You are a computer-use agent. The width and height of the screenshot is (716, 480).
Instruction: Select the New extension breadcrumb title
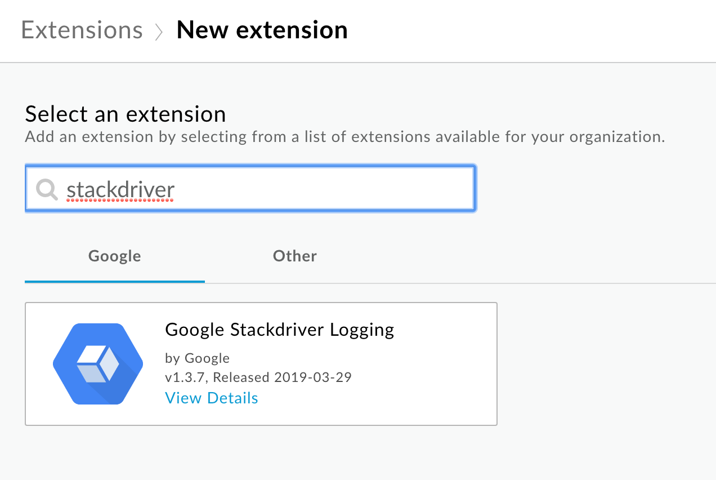pyautogui.click(x=262, y=30)
